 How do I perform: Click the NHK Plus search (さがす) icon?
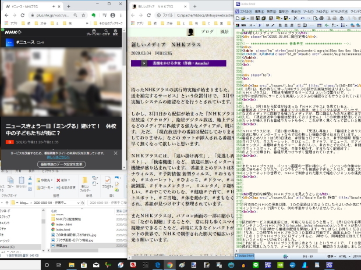click(106, 32)
